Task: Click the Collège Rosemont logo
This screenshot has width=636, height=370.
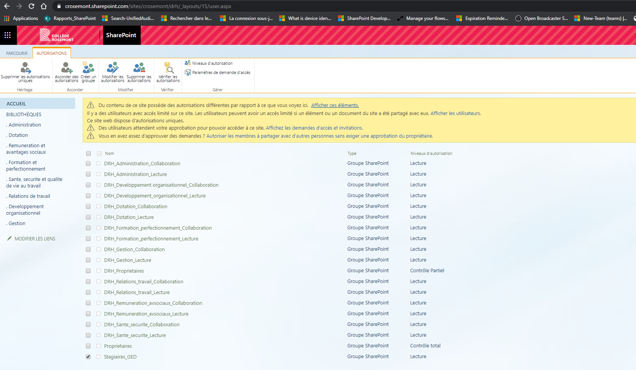Action: pos(57,35)
